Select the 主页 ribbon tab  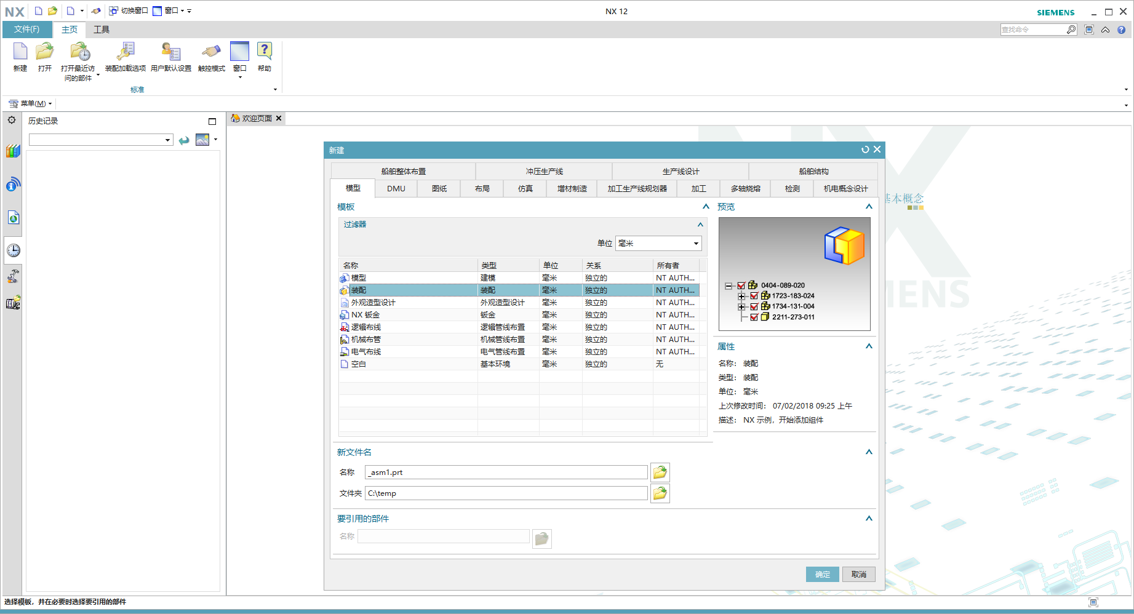pyautogui.click(x=70, y=30)
